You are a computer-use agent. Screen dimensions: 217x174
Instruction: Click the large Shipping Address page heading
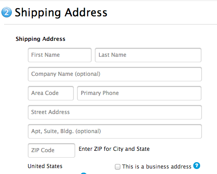(61, 13)
